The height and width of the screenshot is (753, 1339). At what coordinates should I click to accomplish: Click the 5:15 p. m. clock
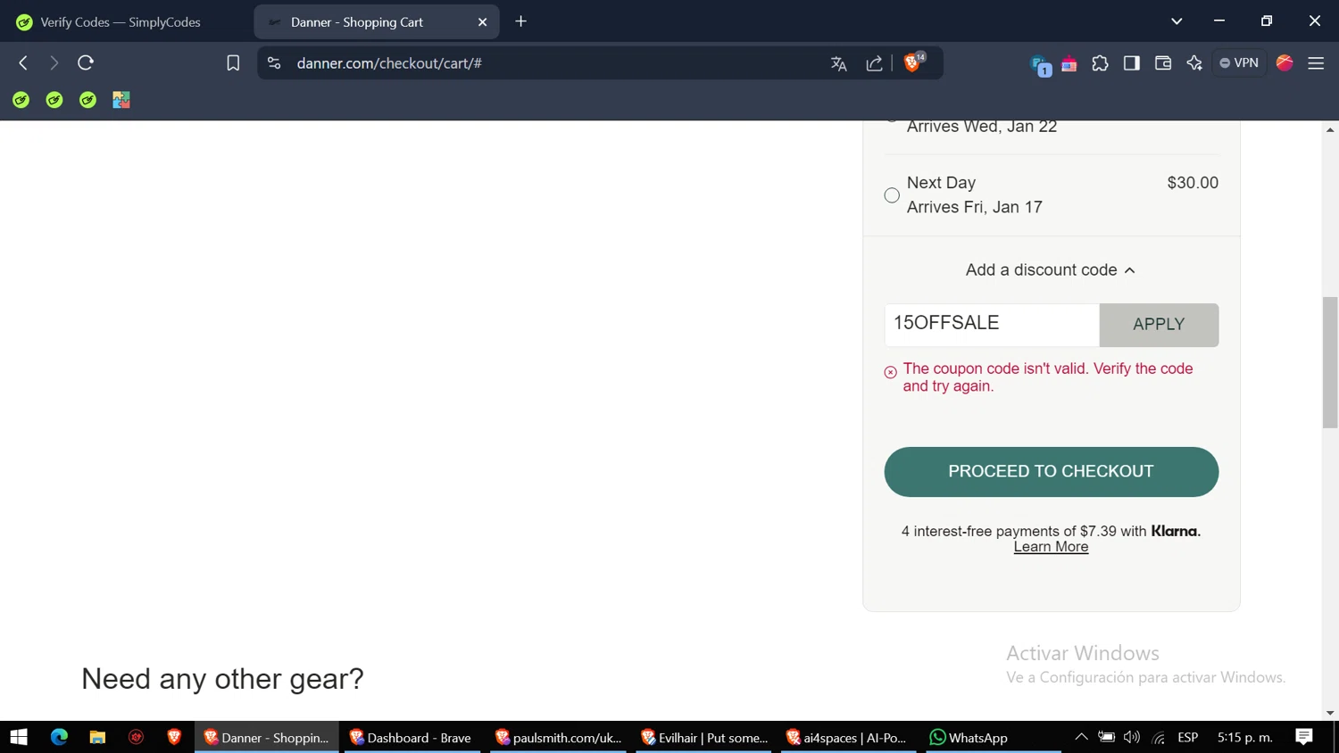point(1244,737)
